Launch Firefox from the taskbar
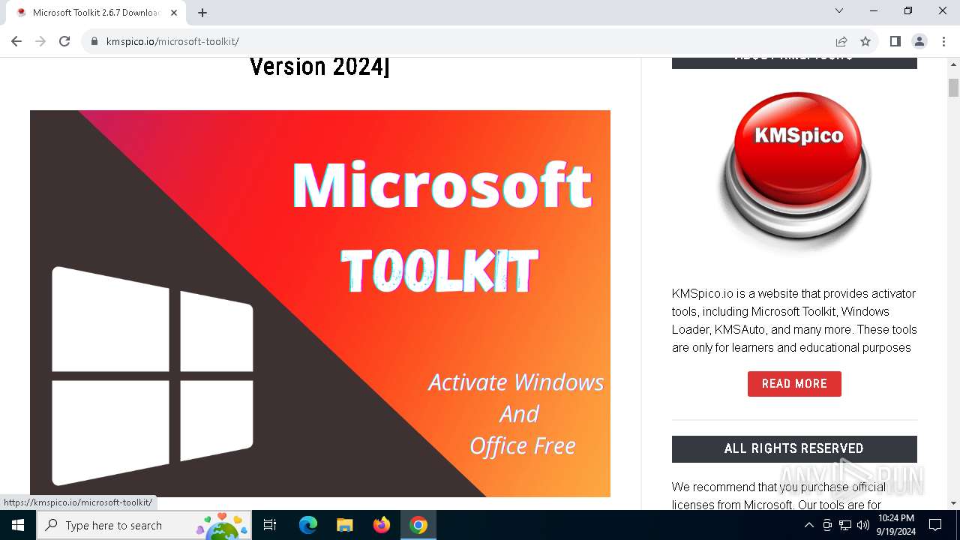Viewport: 960px width, 540px height. [382, 525]
